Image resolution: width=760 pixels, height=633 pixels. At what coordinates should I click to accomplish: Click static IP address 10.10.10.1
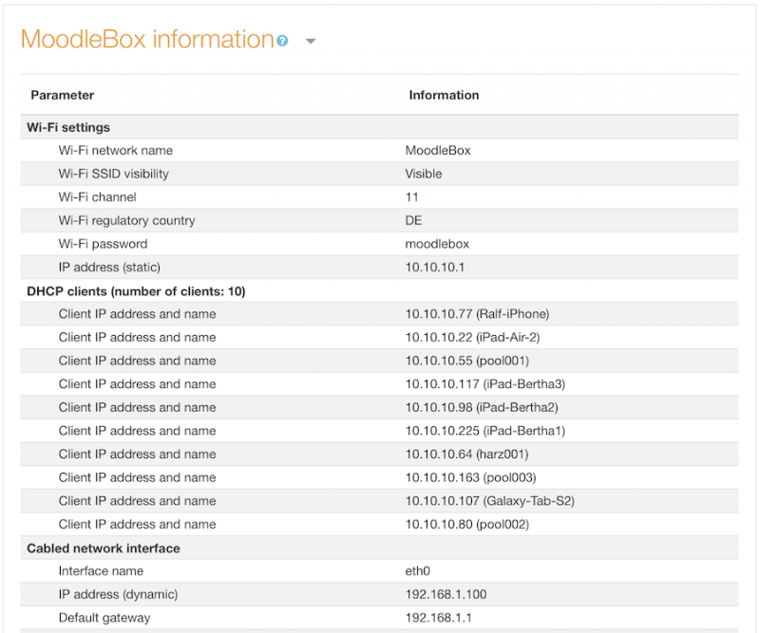point(435,268)
